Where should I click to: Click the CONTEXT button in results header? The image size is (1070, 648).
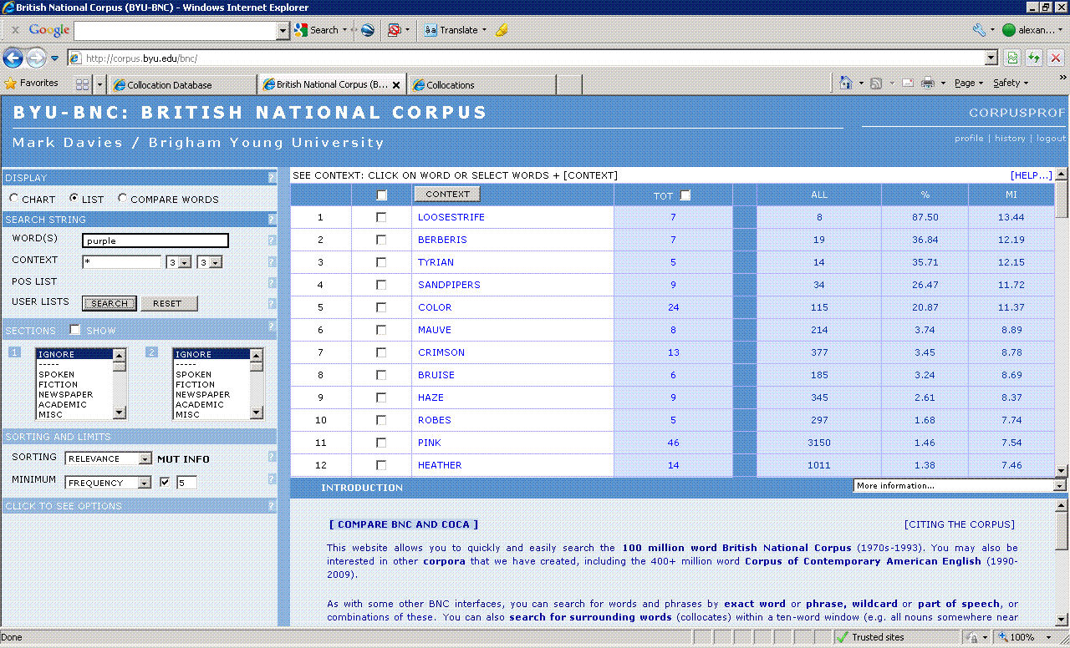pyautogui.click(x=447, y=194)
